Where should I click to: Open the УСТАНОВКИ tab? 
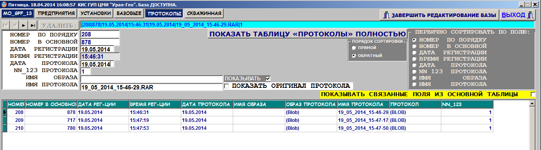(95, 13)
